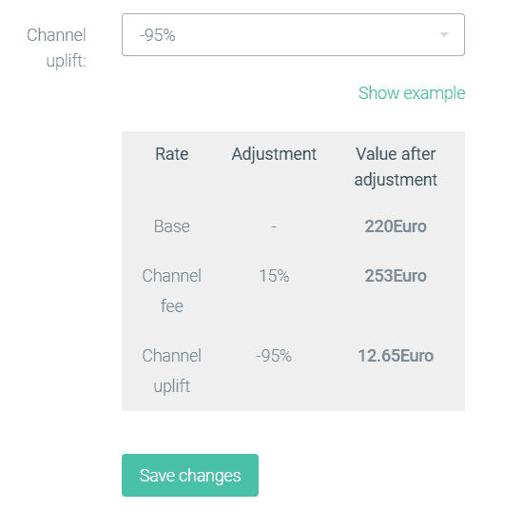Click the 15% adjustment cell
523x510 pixels.
pos(274,276)
